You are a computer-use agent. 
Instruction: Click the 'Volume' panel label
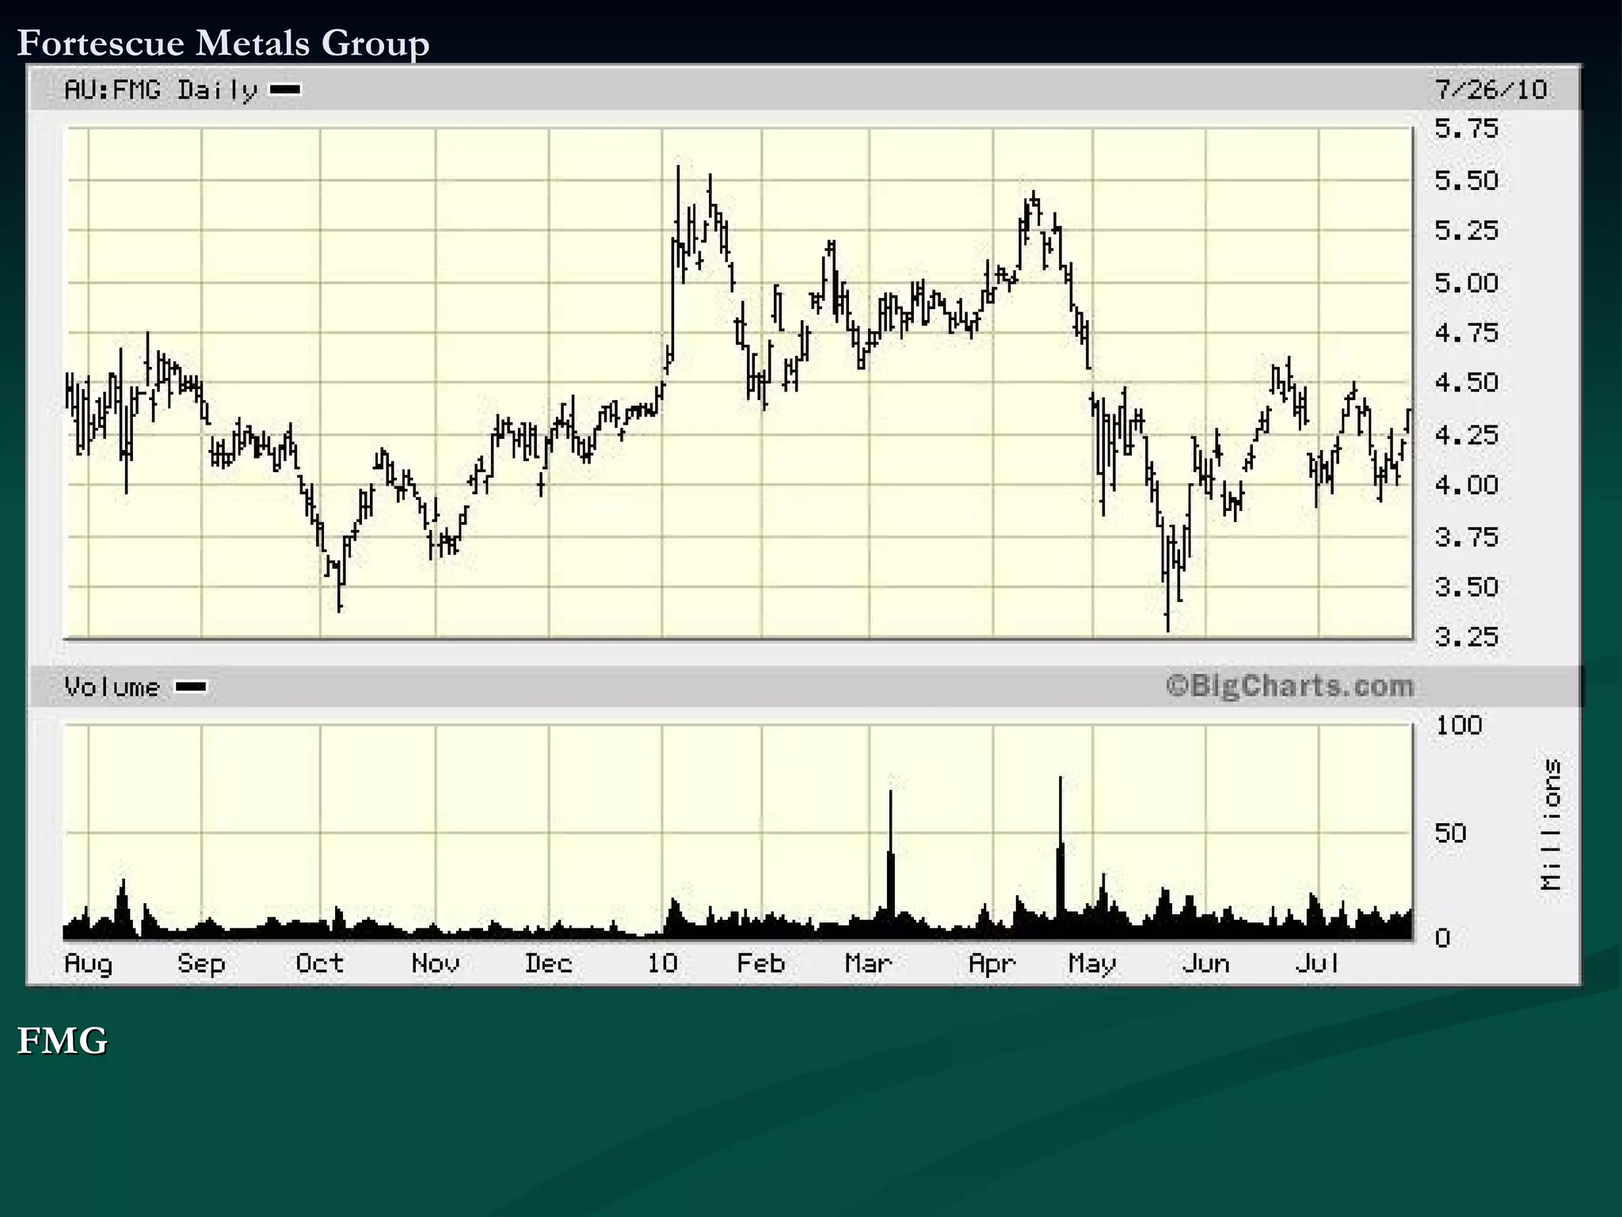point(112,687)
